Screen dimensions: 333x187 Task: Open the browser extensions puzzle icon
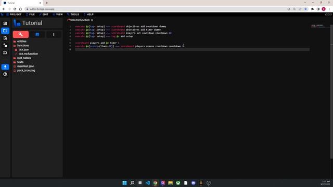point(312,9)
